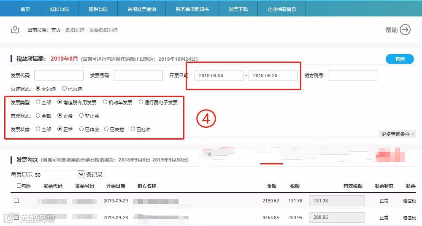Select 增值税专用发票 radio option
This screenshot has height=226, width=422.
60,102
